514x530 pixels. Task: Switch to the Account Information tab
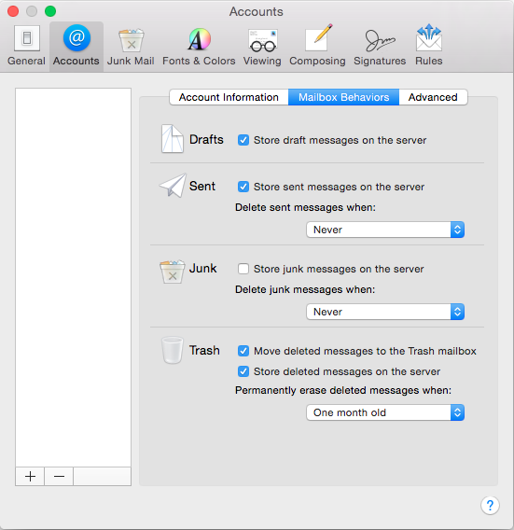[229, 97]
